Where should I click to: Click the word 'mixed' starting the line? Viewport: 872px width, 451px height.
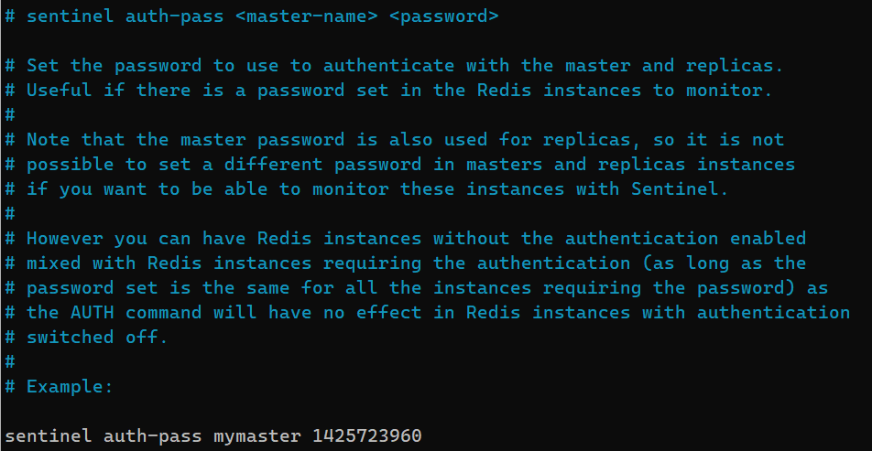[x=54, y=263]
